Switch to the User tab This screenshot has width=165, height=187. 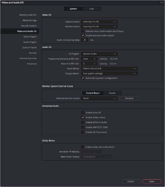(92, 9)
